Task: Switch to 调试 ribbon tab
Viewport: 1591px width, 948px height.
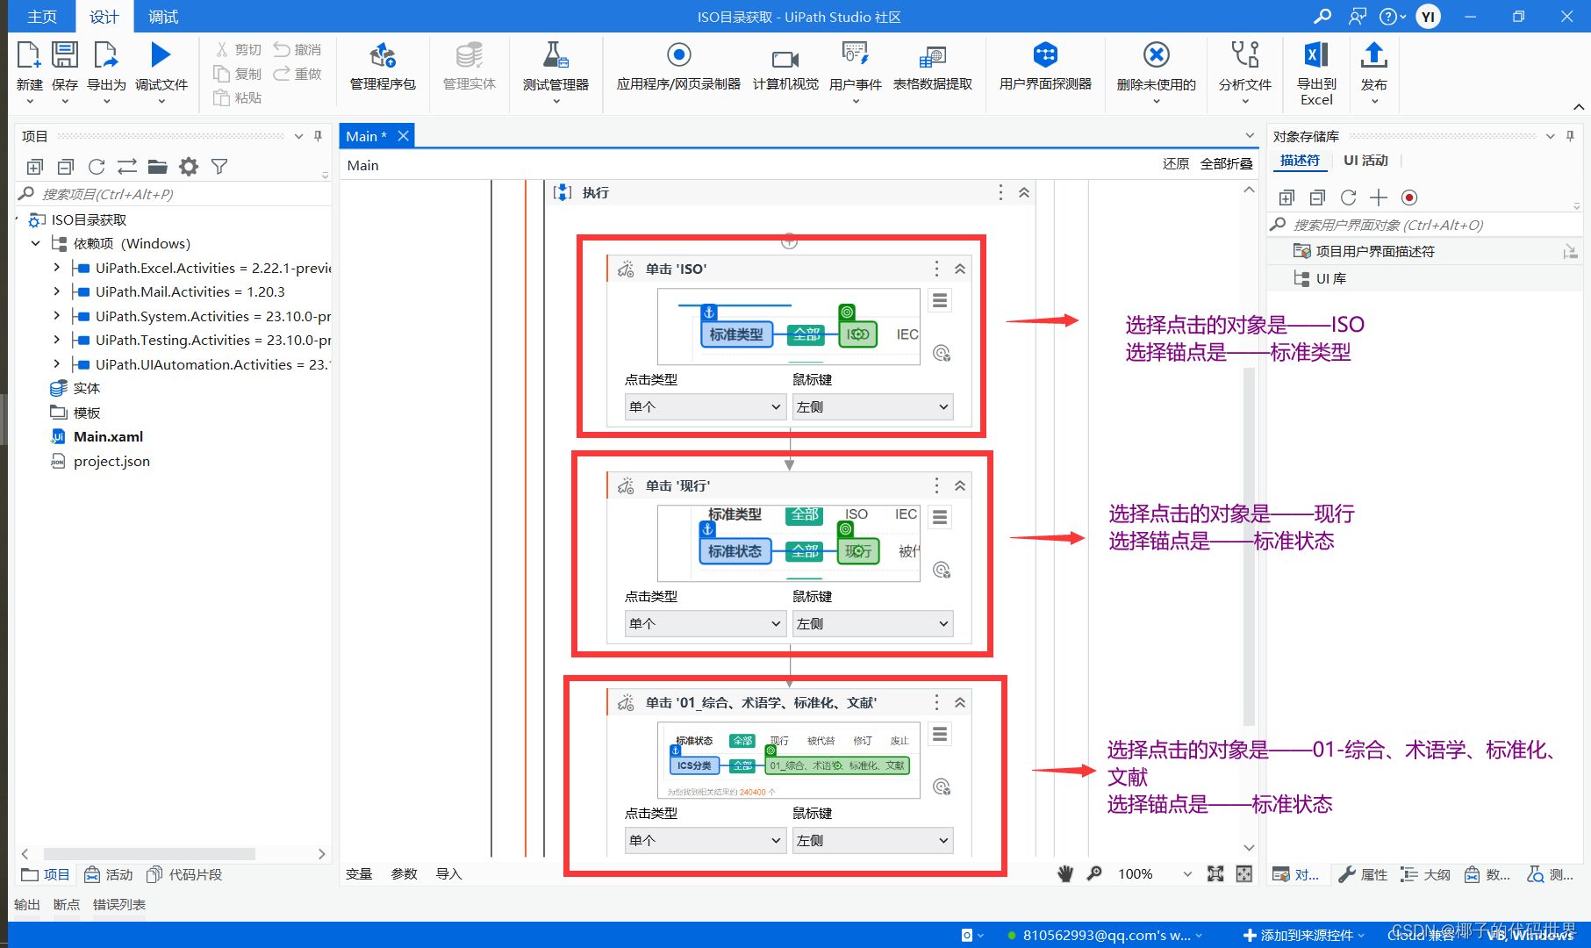Action: pyautogui.click(x=163, y=17)
